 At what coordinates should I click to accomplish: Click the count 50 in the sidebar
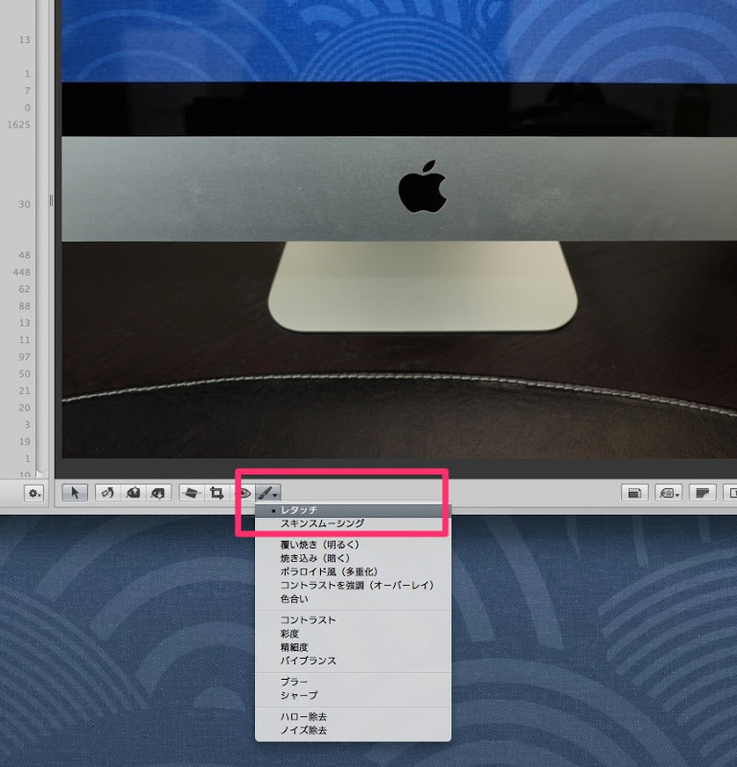tap(25, 374)
